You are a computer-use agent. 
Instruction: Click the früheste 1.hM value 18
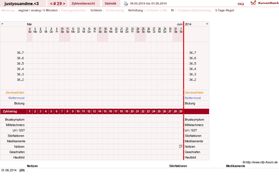172,10
